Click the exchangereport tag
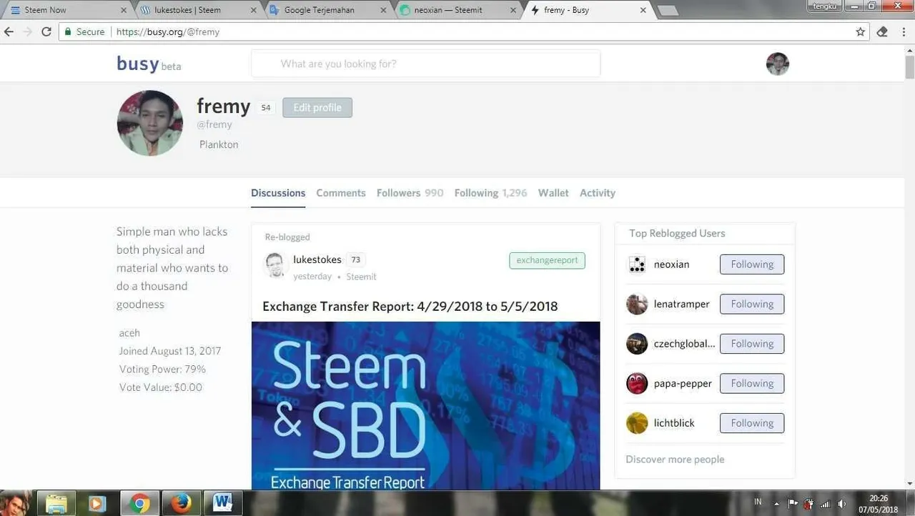 (x=547, y=260)
